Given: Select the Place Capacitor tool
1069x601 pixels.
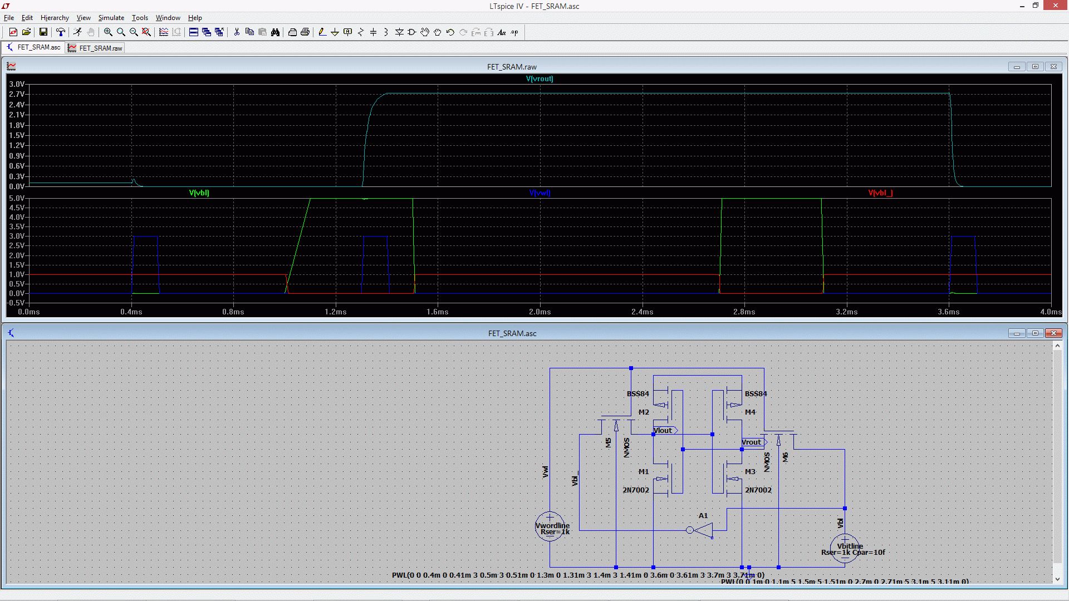Looking at the screenshot, I should pos(373,32).
